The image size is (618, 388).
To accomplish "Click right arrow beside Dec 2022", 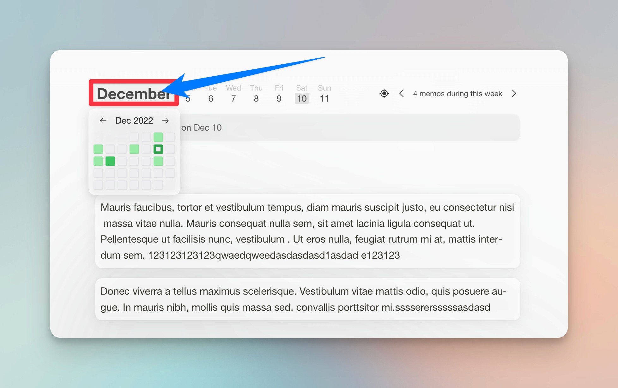I will pos(165,121).
